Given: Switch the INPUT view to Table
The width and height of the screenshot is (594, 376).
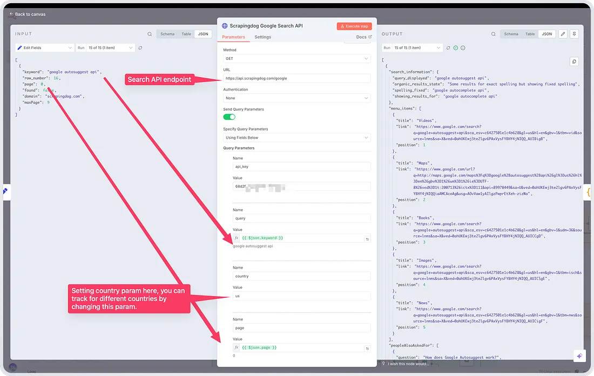Looking at the screenshot, I should coord(186,34).
